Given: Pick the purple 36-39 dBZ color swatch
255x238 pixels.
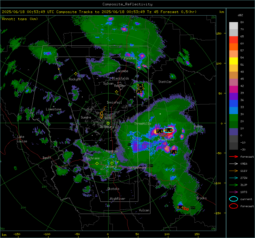Looking at the screenshot, I should point(233,96).
